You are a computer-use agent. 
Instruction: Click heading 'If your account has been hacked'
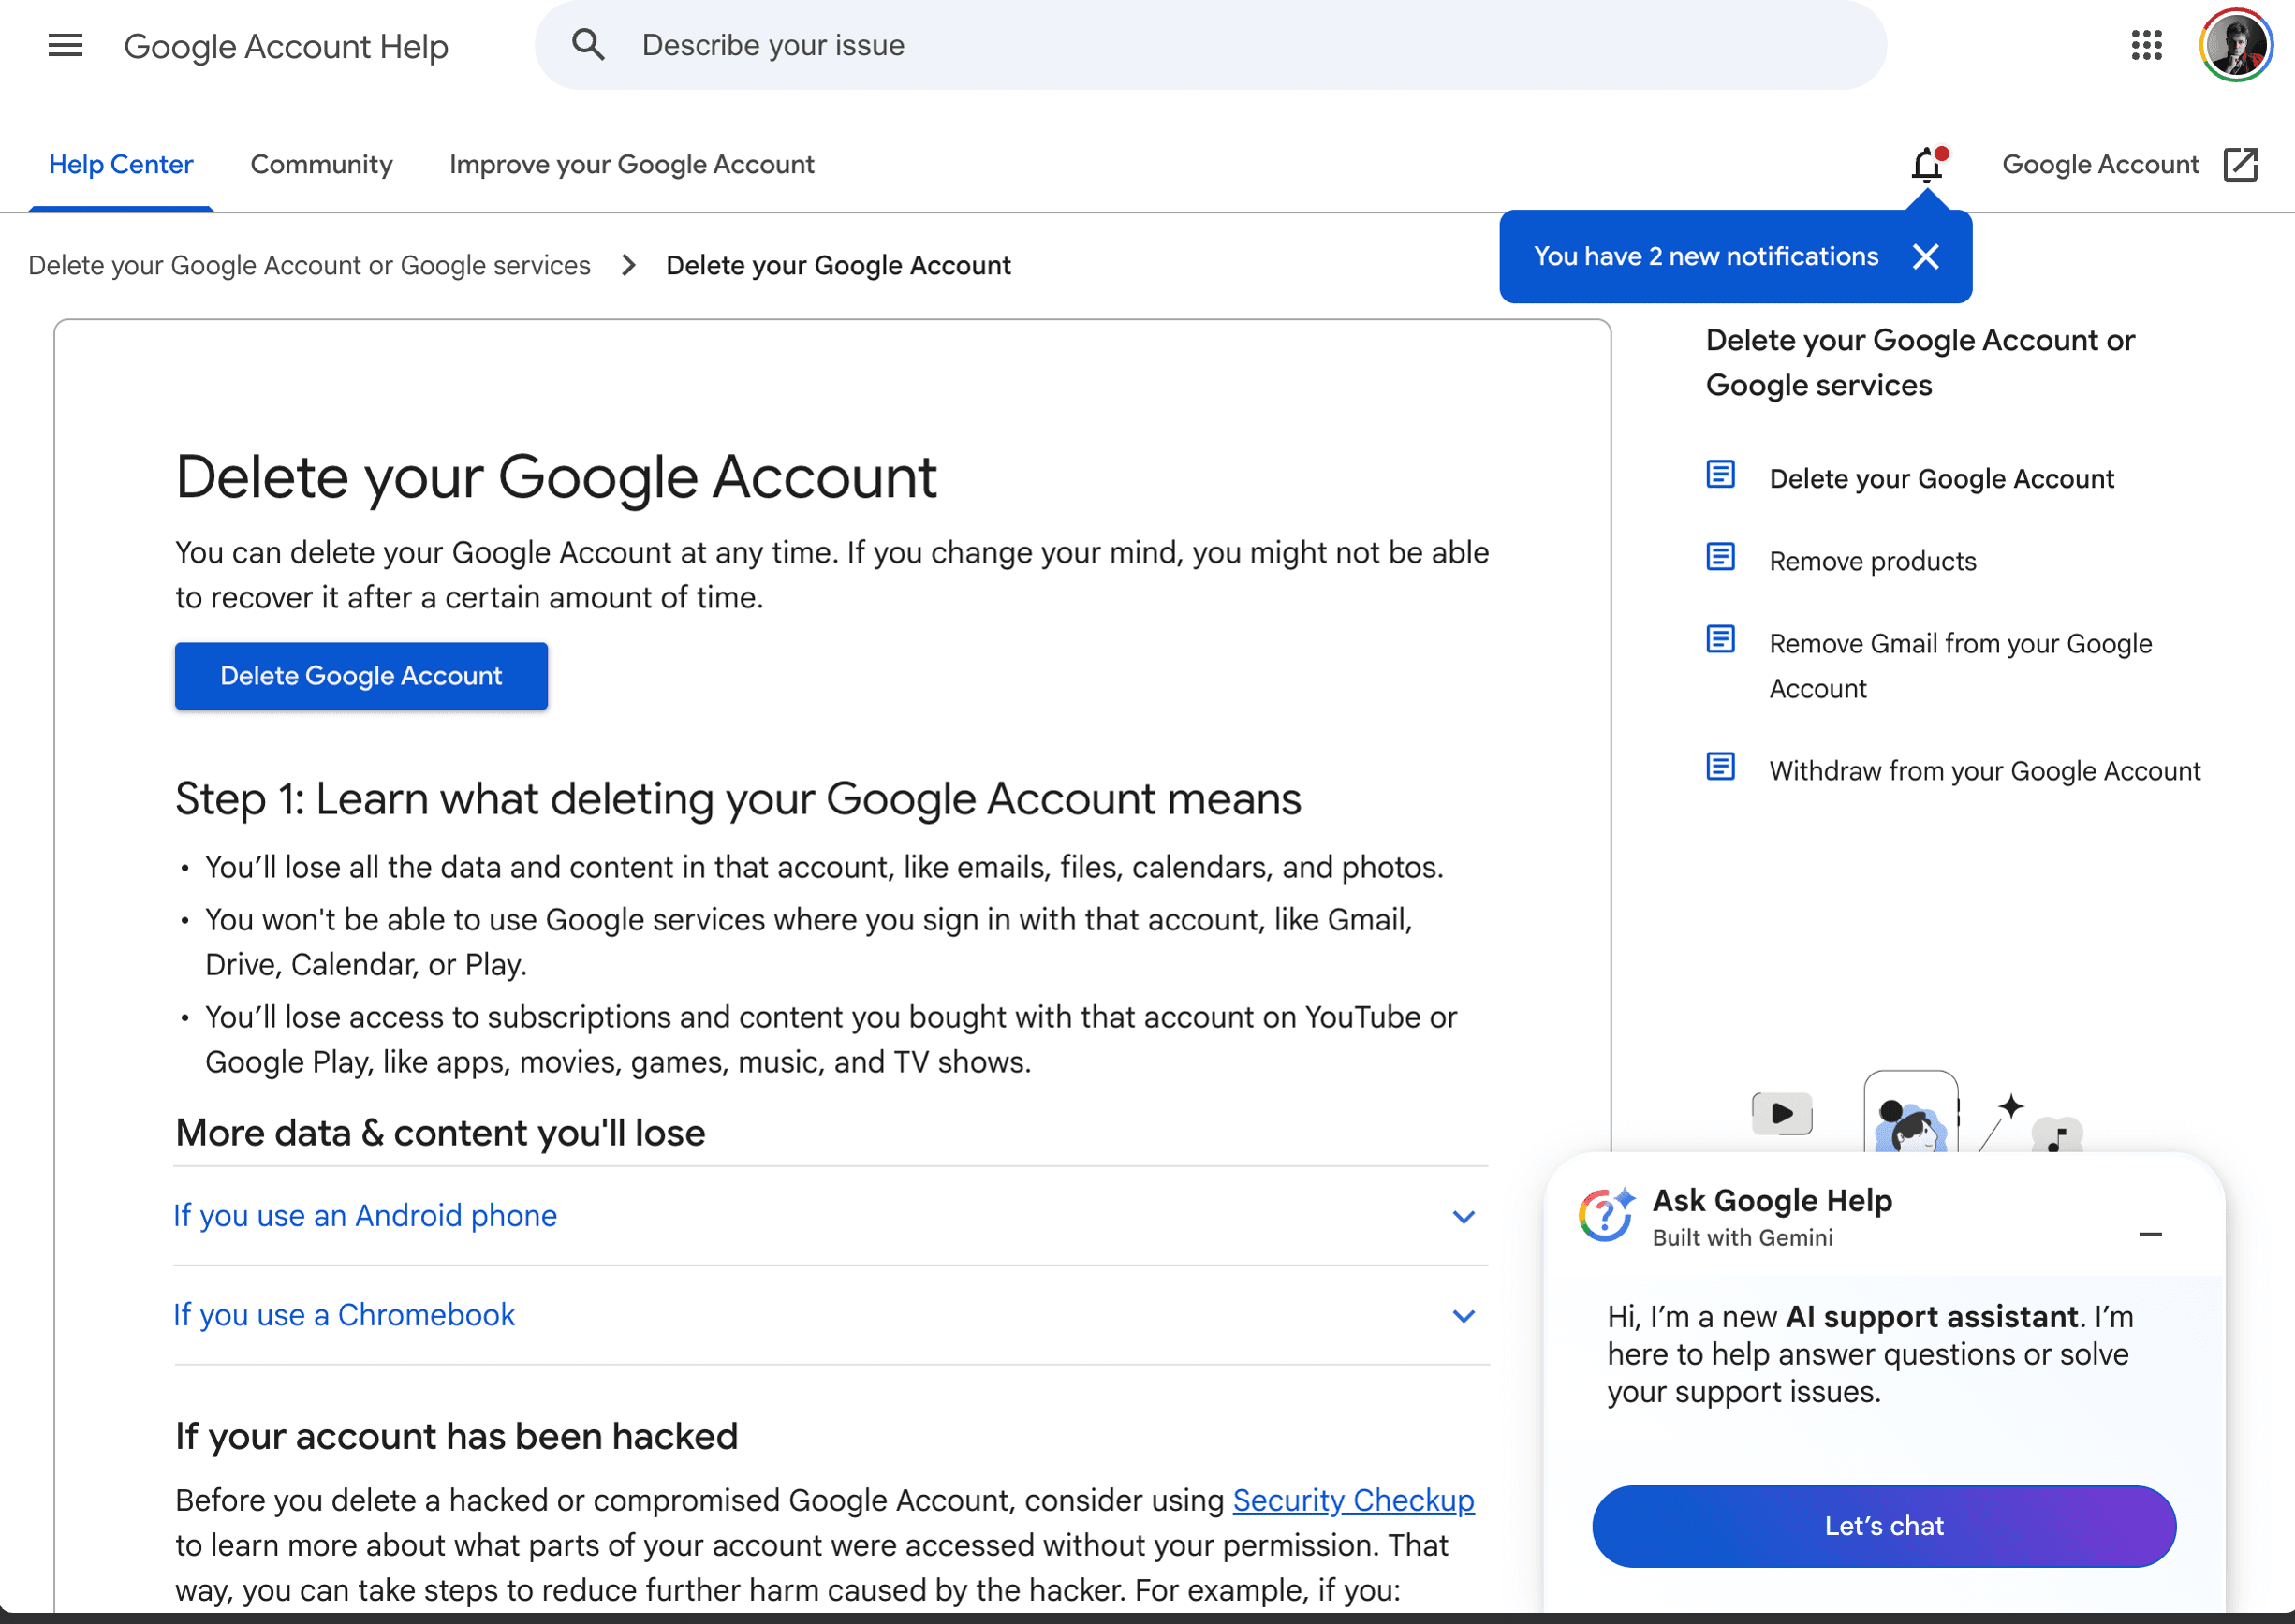tap(456, 1436)
